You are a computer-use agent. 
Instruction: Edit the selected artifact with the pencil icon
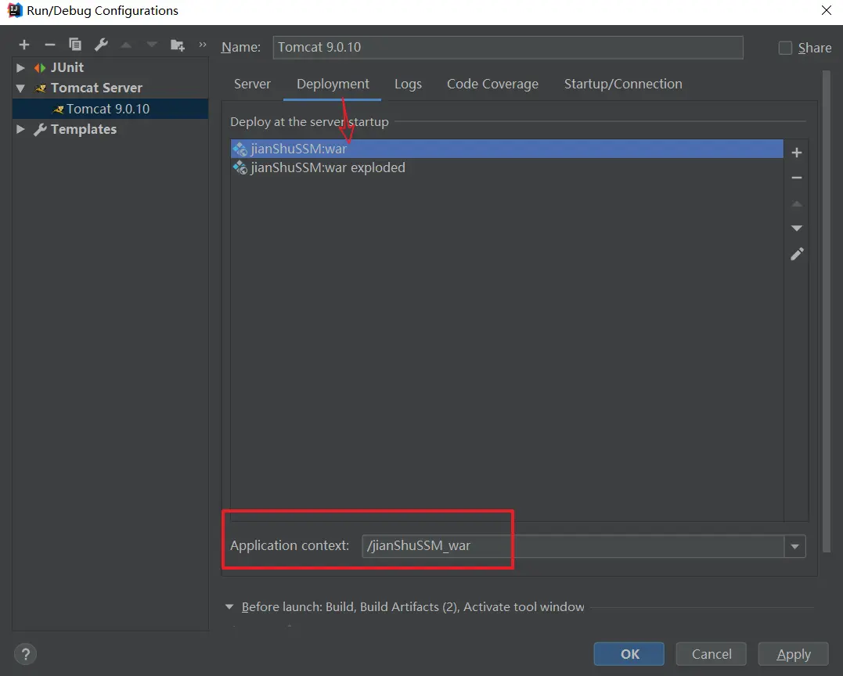pos(797,254)
